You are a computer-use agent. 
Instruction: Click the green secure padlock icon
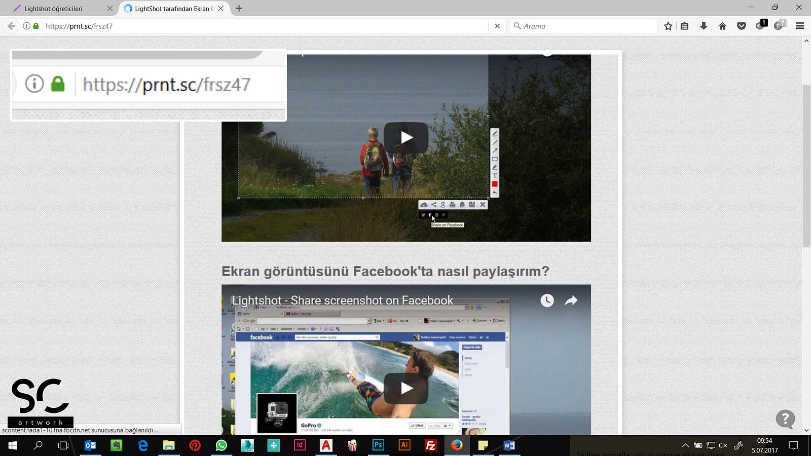[x=36, y=26]
